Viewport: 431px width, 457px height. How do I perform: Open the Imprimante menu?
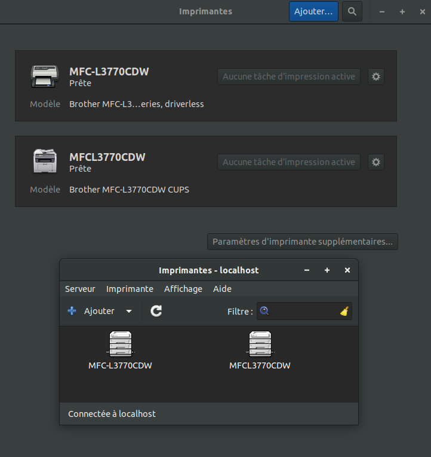pos(130,289)
